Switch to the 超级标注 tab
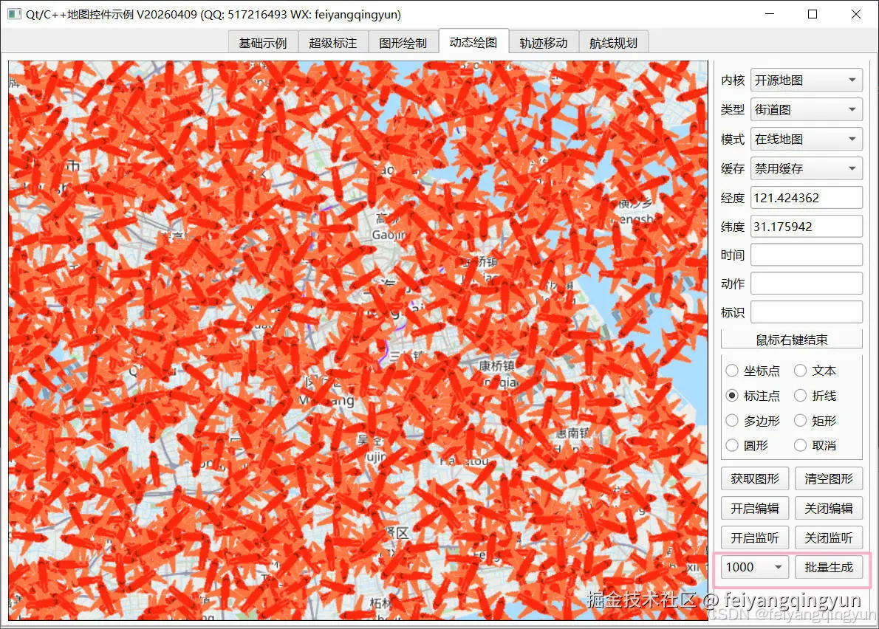The height and width of the screenshot is (629, 879). pos(332,43)
